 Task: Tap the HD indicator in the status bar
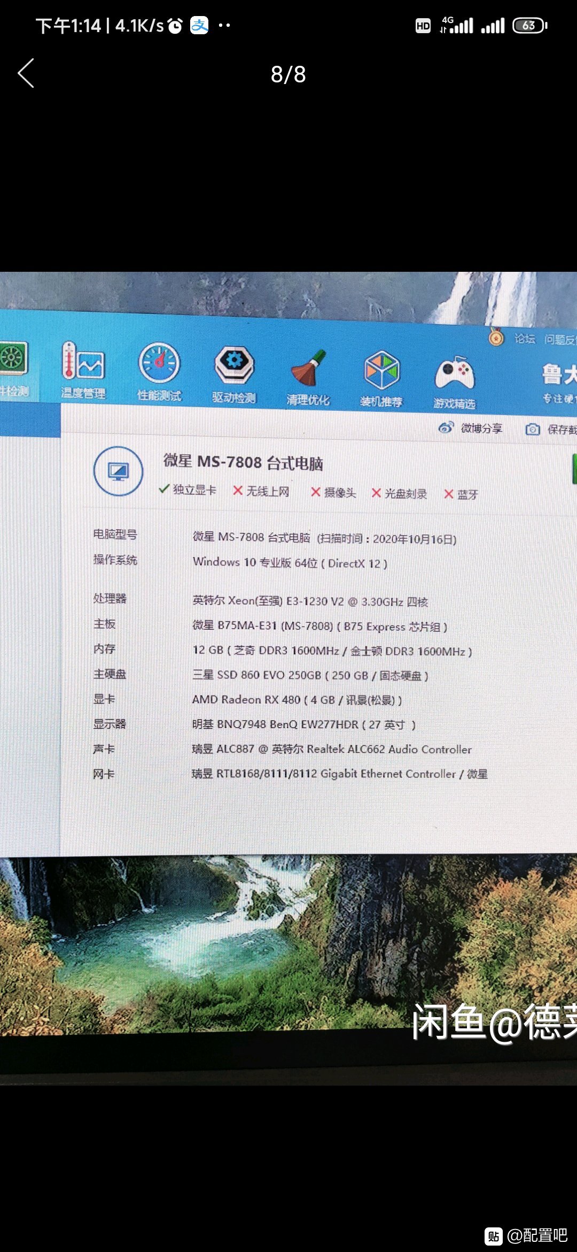[423, 26]
